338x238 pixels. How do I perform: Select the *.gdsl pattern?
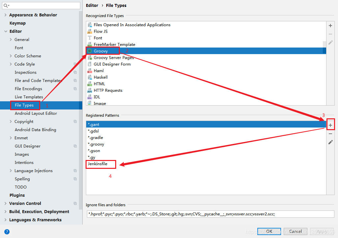[x=206, y=131]
